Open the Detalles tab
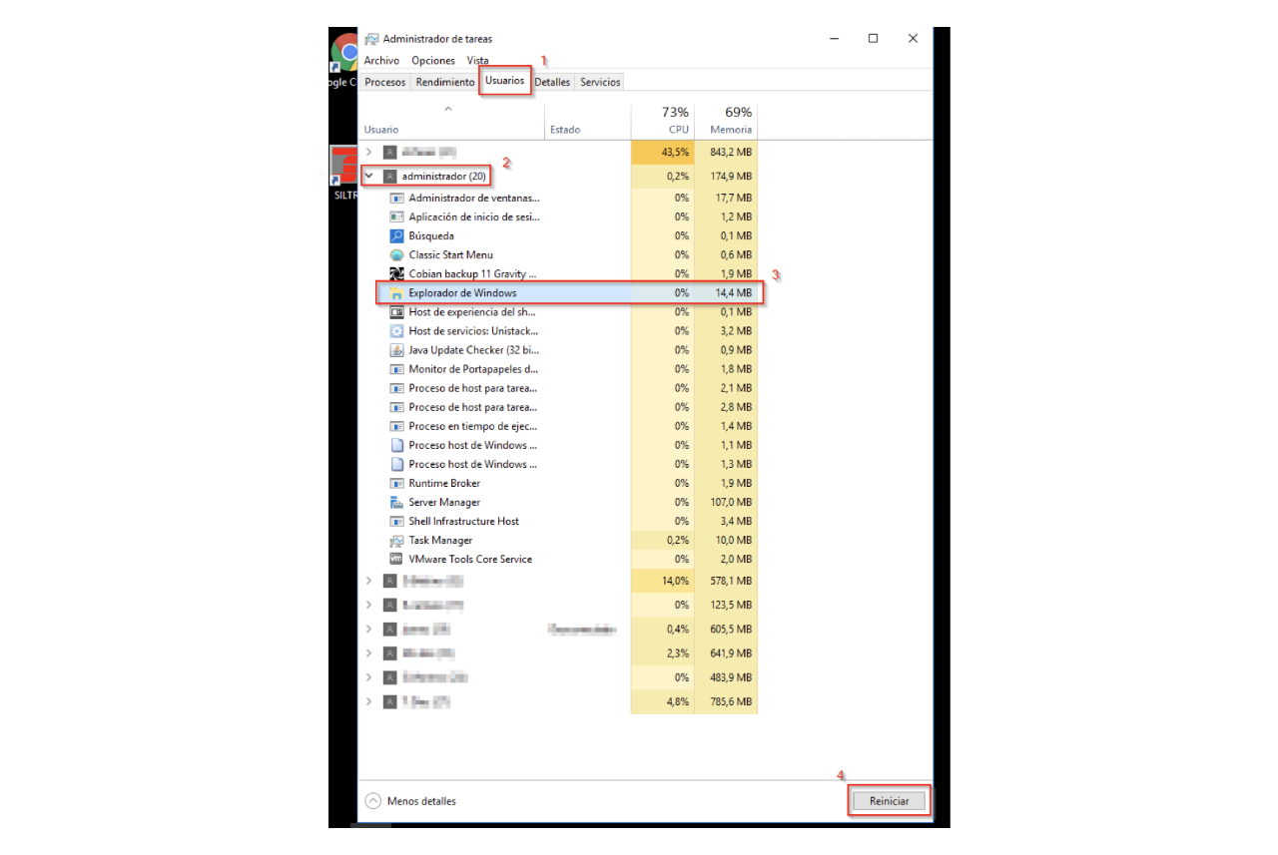The image size is (1278, 855). 552,82
